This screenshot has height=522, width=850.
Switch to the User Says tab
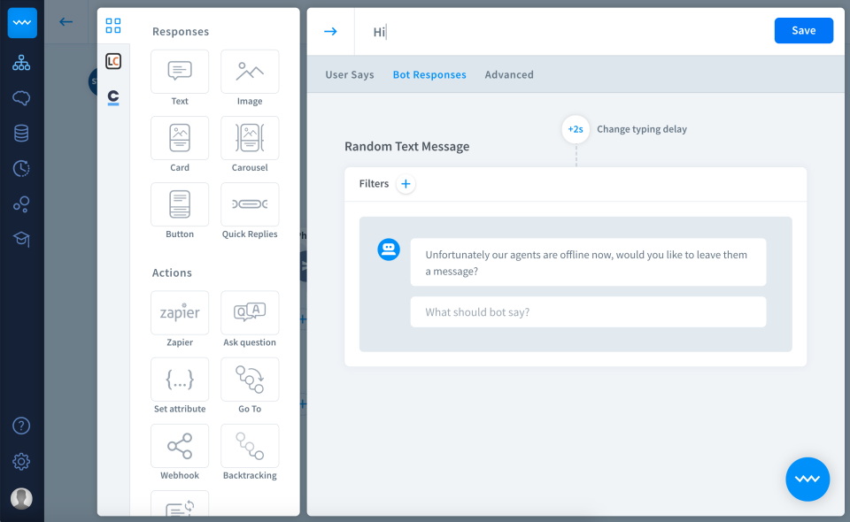[x=349, y=74]
